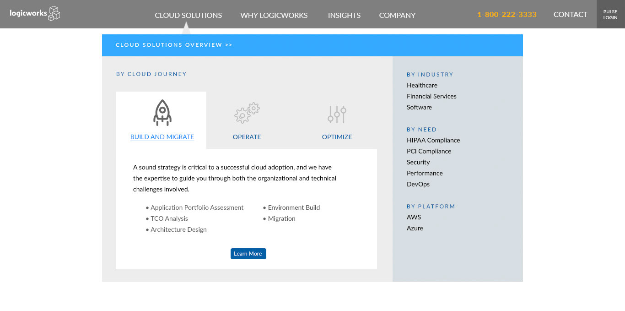This screenshot has width=625, height=311.
Task: Open the Financial Services link
Action: (431, 96)
